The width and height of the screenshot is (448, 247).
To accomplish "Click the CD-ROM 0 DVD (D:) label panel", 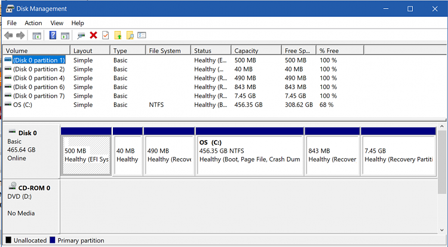I will (31, 206).
